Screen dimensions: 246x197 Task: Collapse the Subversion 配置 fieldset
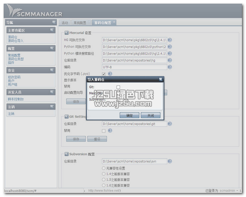(67, 154)
